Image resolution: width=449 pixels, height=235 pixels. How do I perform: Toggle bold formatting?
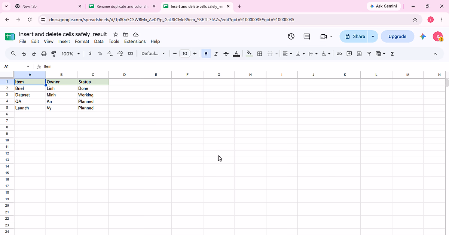tap(206, 54)
